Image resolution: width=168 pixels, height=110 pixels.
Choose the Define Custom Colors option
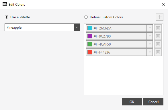pyautogui.click(x=86, y=17)
